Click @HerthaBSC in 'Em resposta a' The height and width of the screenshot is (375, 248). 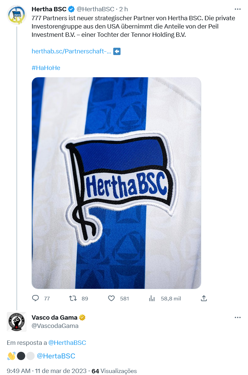[x=67, y=343]
